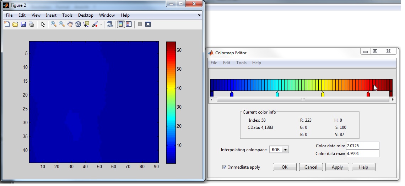Click the toolbar dock arrow beside the menu bar

[199, 16]
